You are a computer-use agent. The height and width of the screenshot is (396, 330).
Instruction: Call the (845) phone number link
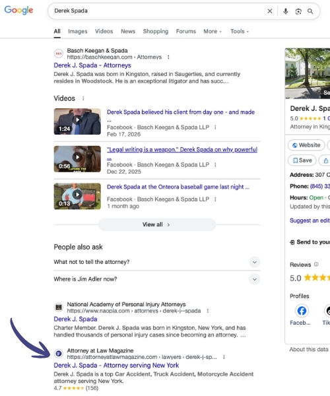tap(320, 186)
